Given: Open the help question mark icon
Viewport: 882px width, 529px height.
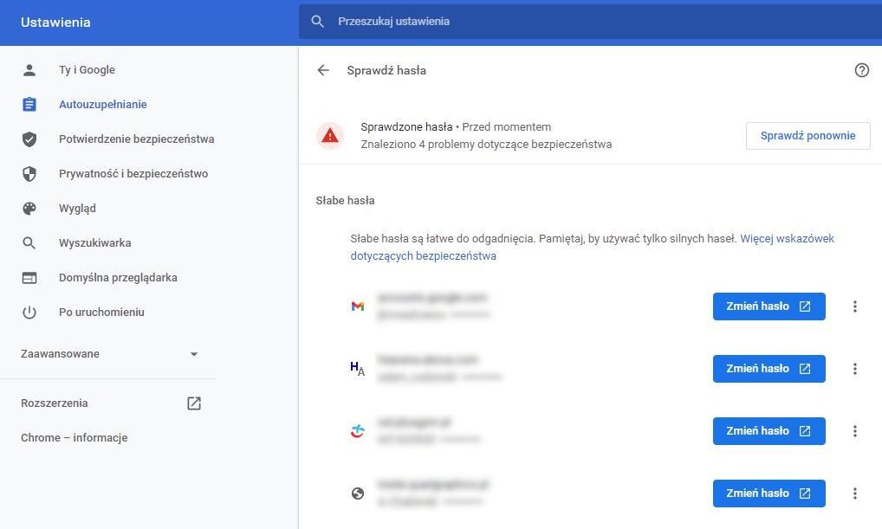Looking at the screenshot, I should click(861, 70).
